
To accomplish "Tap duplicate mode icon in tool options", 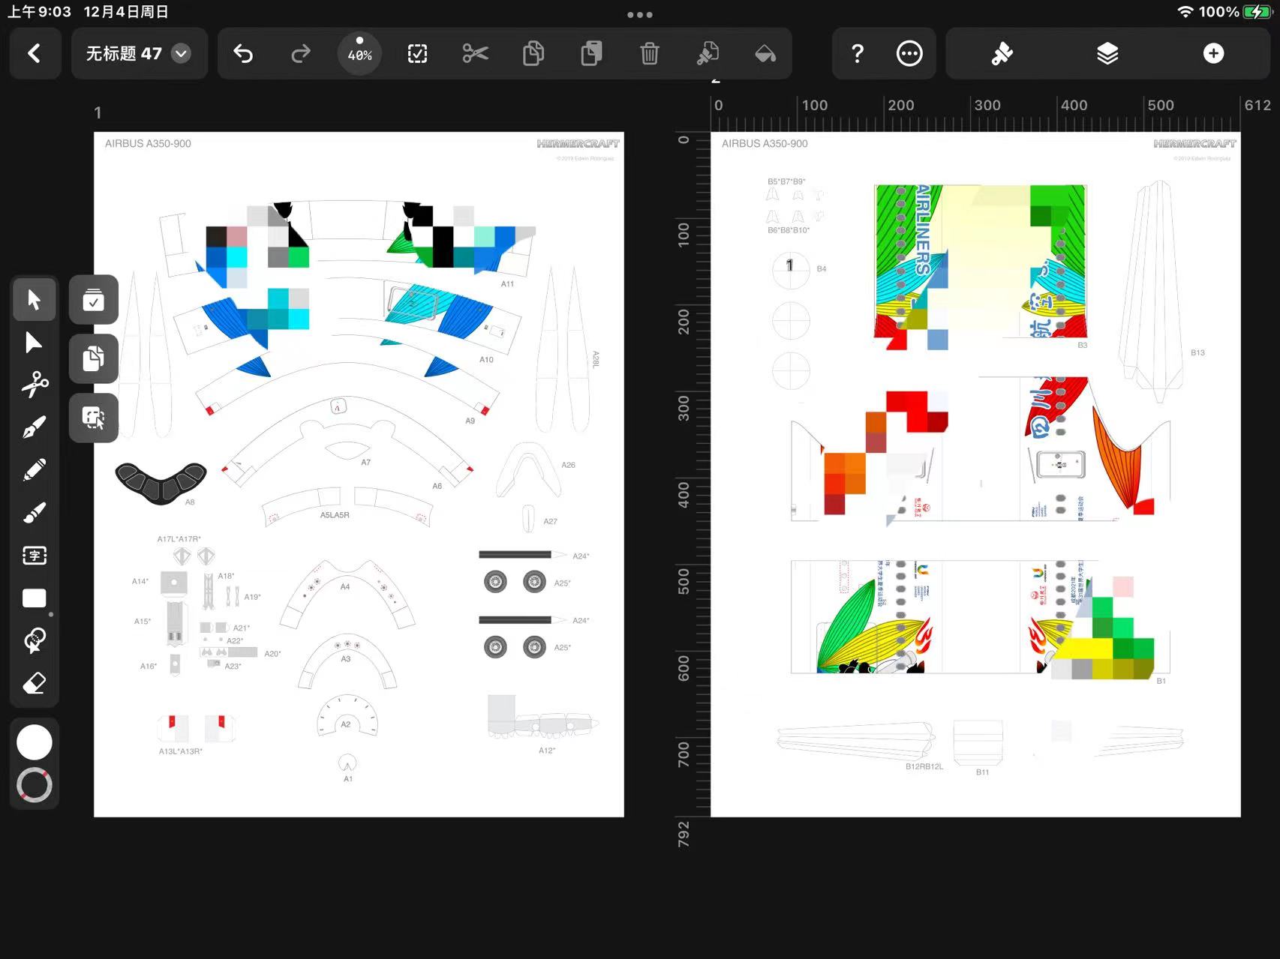I will click(94, 358).
